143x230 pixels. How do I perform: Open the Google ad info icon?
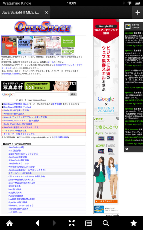pyautogui.click(x=118, y=20)
